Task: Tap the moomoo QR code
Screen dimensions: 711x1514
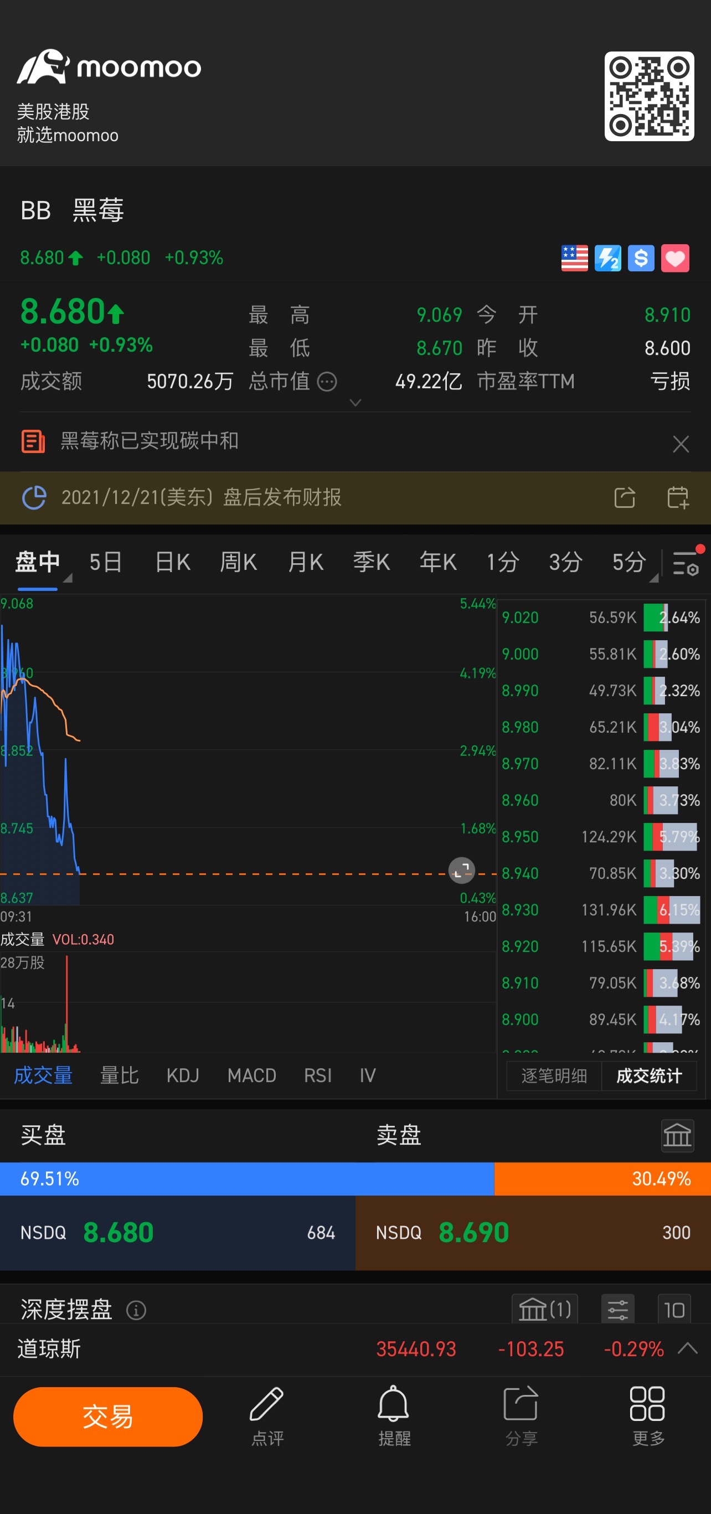Action: (x=650, y=96)
